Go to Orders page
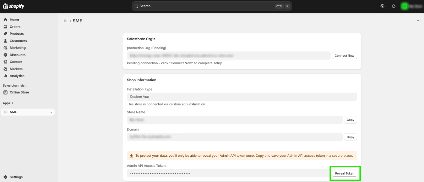The width and height of the screenshot is (424, 182). coord(15,27)
